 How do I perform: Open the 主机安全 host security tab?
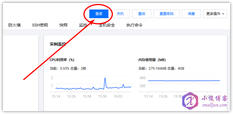click(x=107, y=25)
